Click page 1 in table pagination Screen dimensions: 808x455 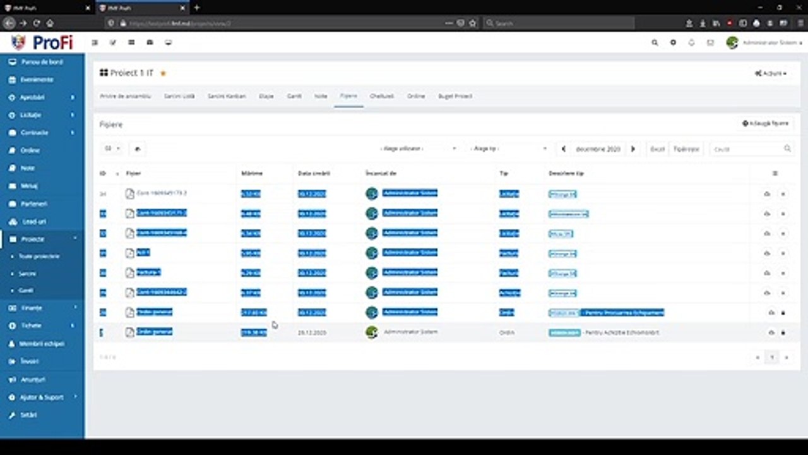[771, 357]
